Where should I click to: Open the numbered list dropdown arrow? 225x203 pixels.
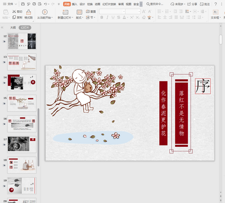point(170,12)
